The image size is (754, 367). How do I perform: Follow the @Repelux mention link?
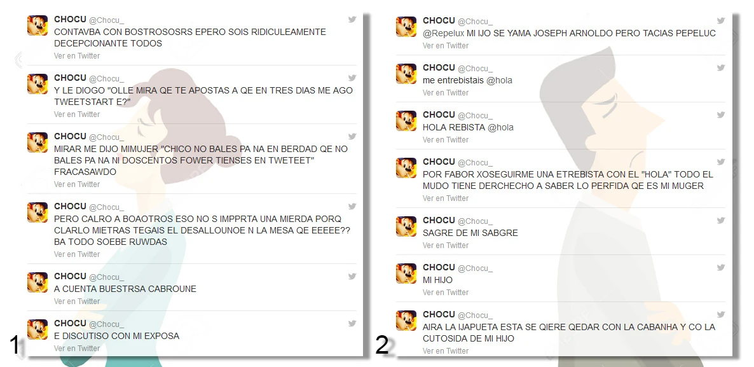443,33
